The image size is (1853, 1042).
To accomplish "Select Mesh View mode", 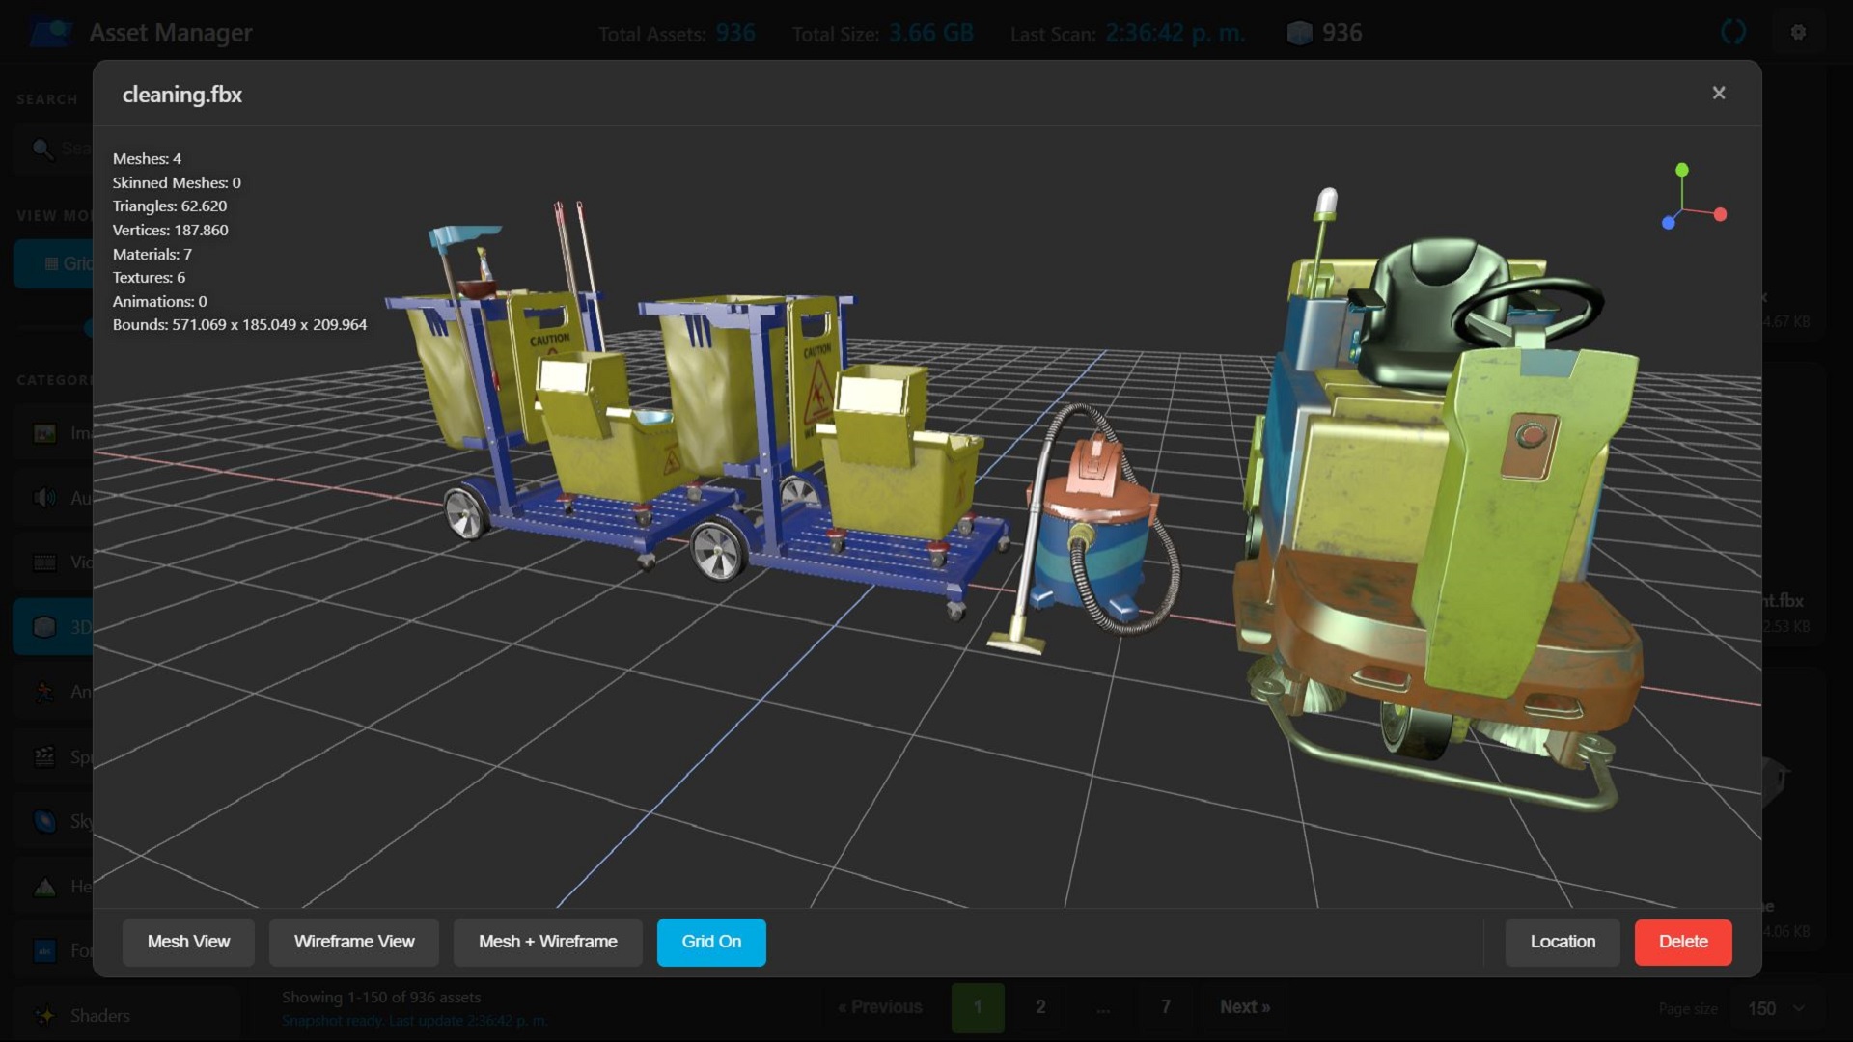I will 188,942.
